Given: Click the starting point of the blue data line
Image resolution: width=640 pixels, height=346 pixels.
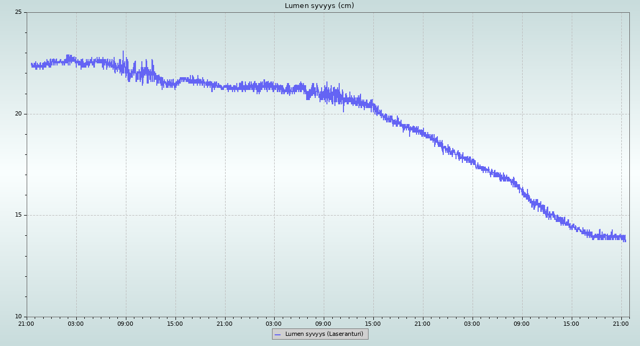Looking at the screenshot, I should pyautogui.click(x=31, y=64).
